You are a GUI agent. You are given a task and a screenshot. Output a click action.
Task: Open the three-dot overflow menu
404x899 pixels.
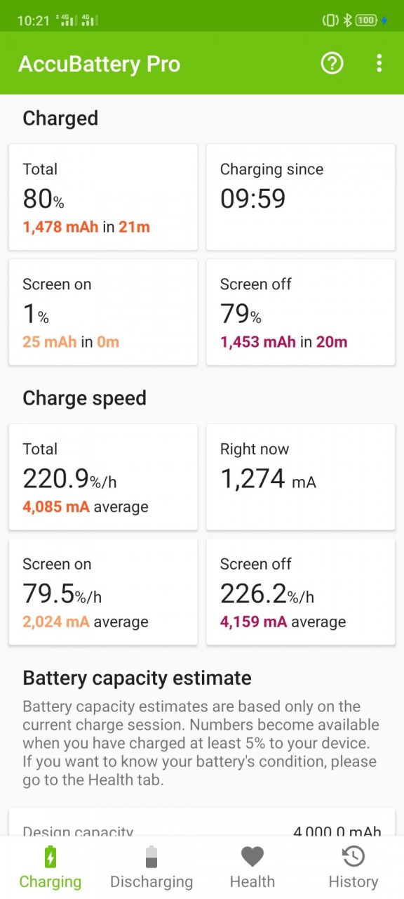tap(379, 63)
